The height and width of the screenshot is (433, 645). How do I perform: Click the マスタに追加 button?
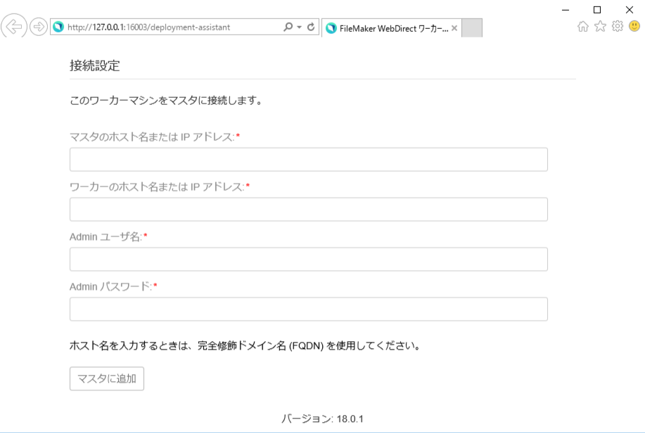(107, 379)
